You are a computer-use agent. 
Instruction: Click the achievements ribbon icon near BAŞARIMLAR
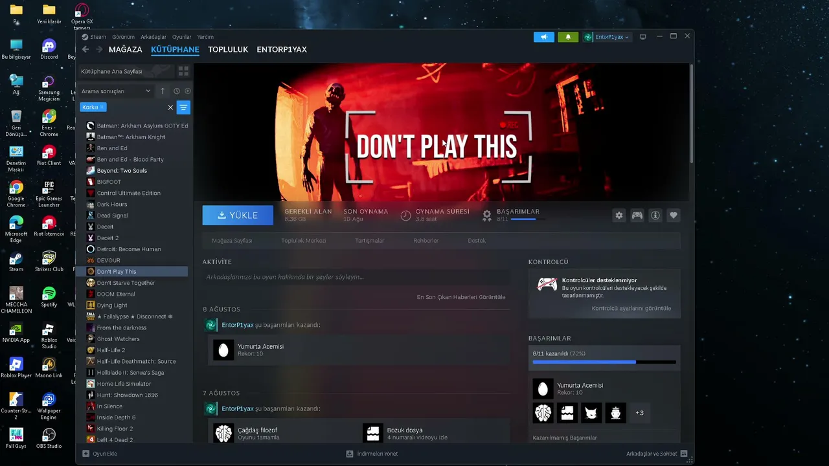(x=487, y=215)
